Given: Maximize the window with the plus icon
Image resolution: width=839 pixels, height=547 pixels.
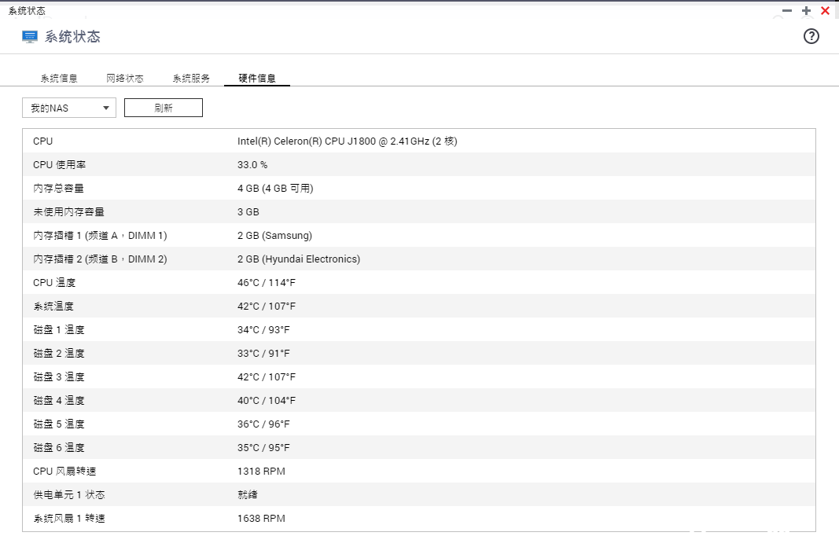Looking at the screenshot, I should click(x=806, y=11).
